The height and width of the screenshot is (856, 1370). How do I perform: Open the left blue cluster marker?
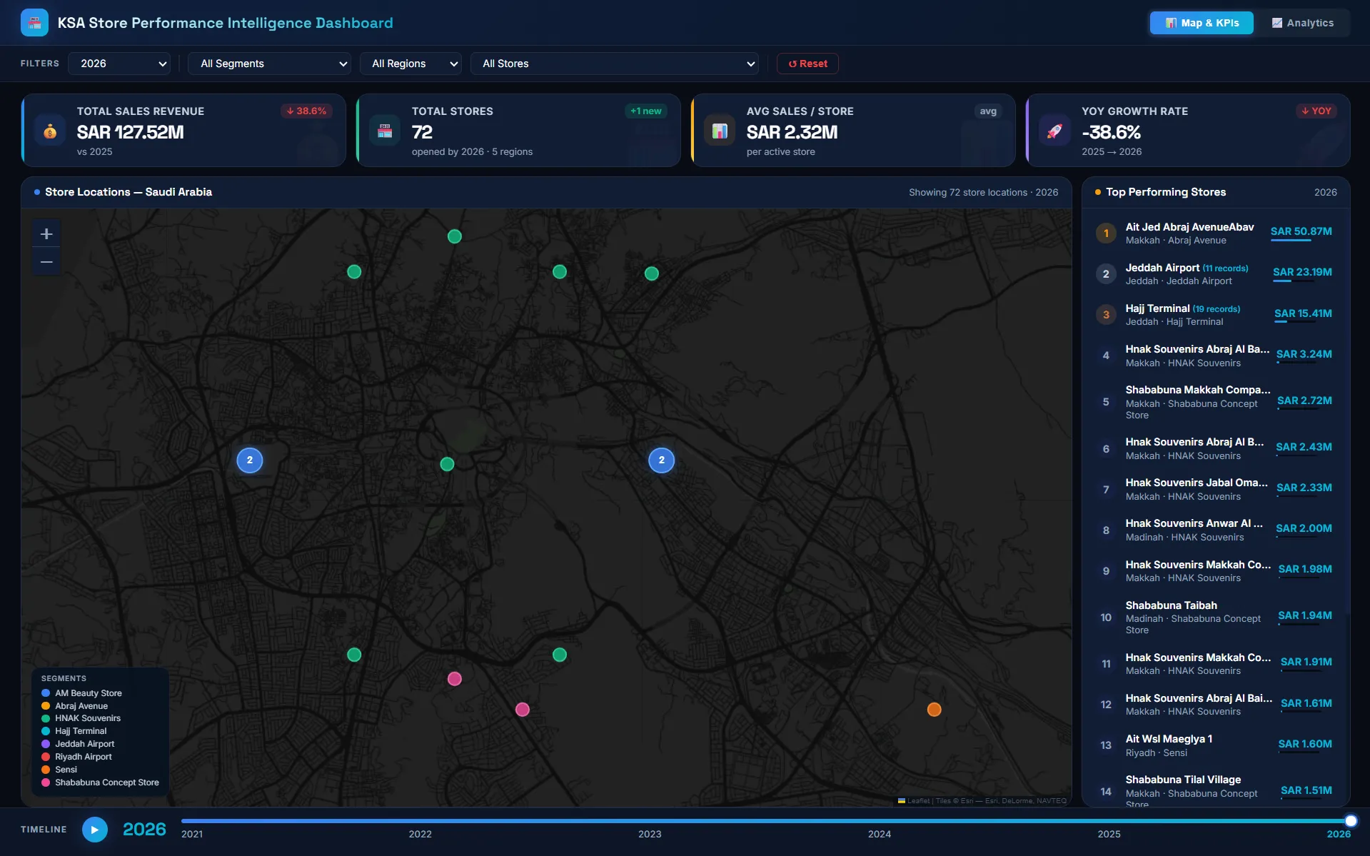tap(250, 460)
